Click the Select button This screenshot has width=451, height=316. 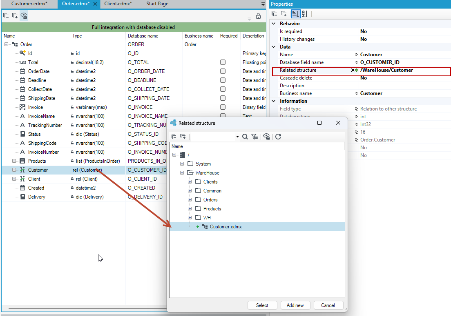click(262, 305)
